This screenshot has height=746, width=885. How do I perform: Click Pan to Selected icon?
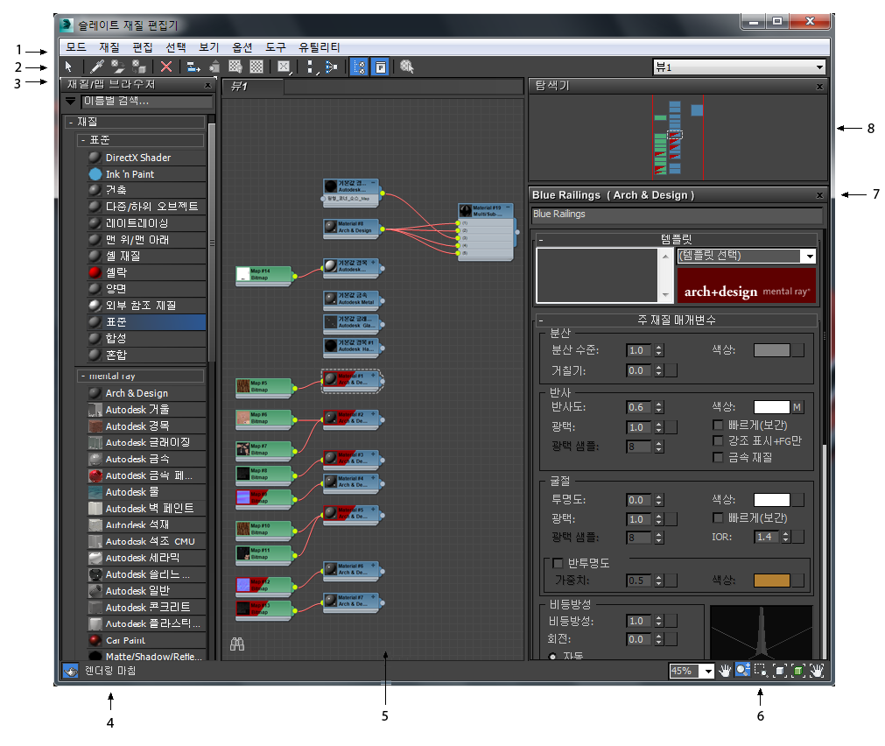coord(817,671)
